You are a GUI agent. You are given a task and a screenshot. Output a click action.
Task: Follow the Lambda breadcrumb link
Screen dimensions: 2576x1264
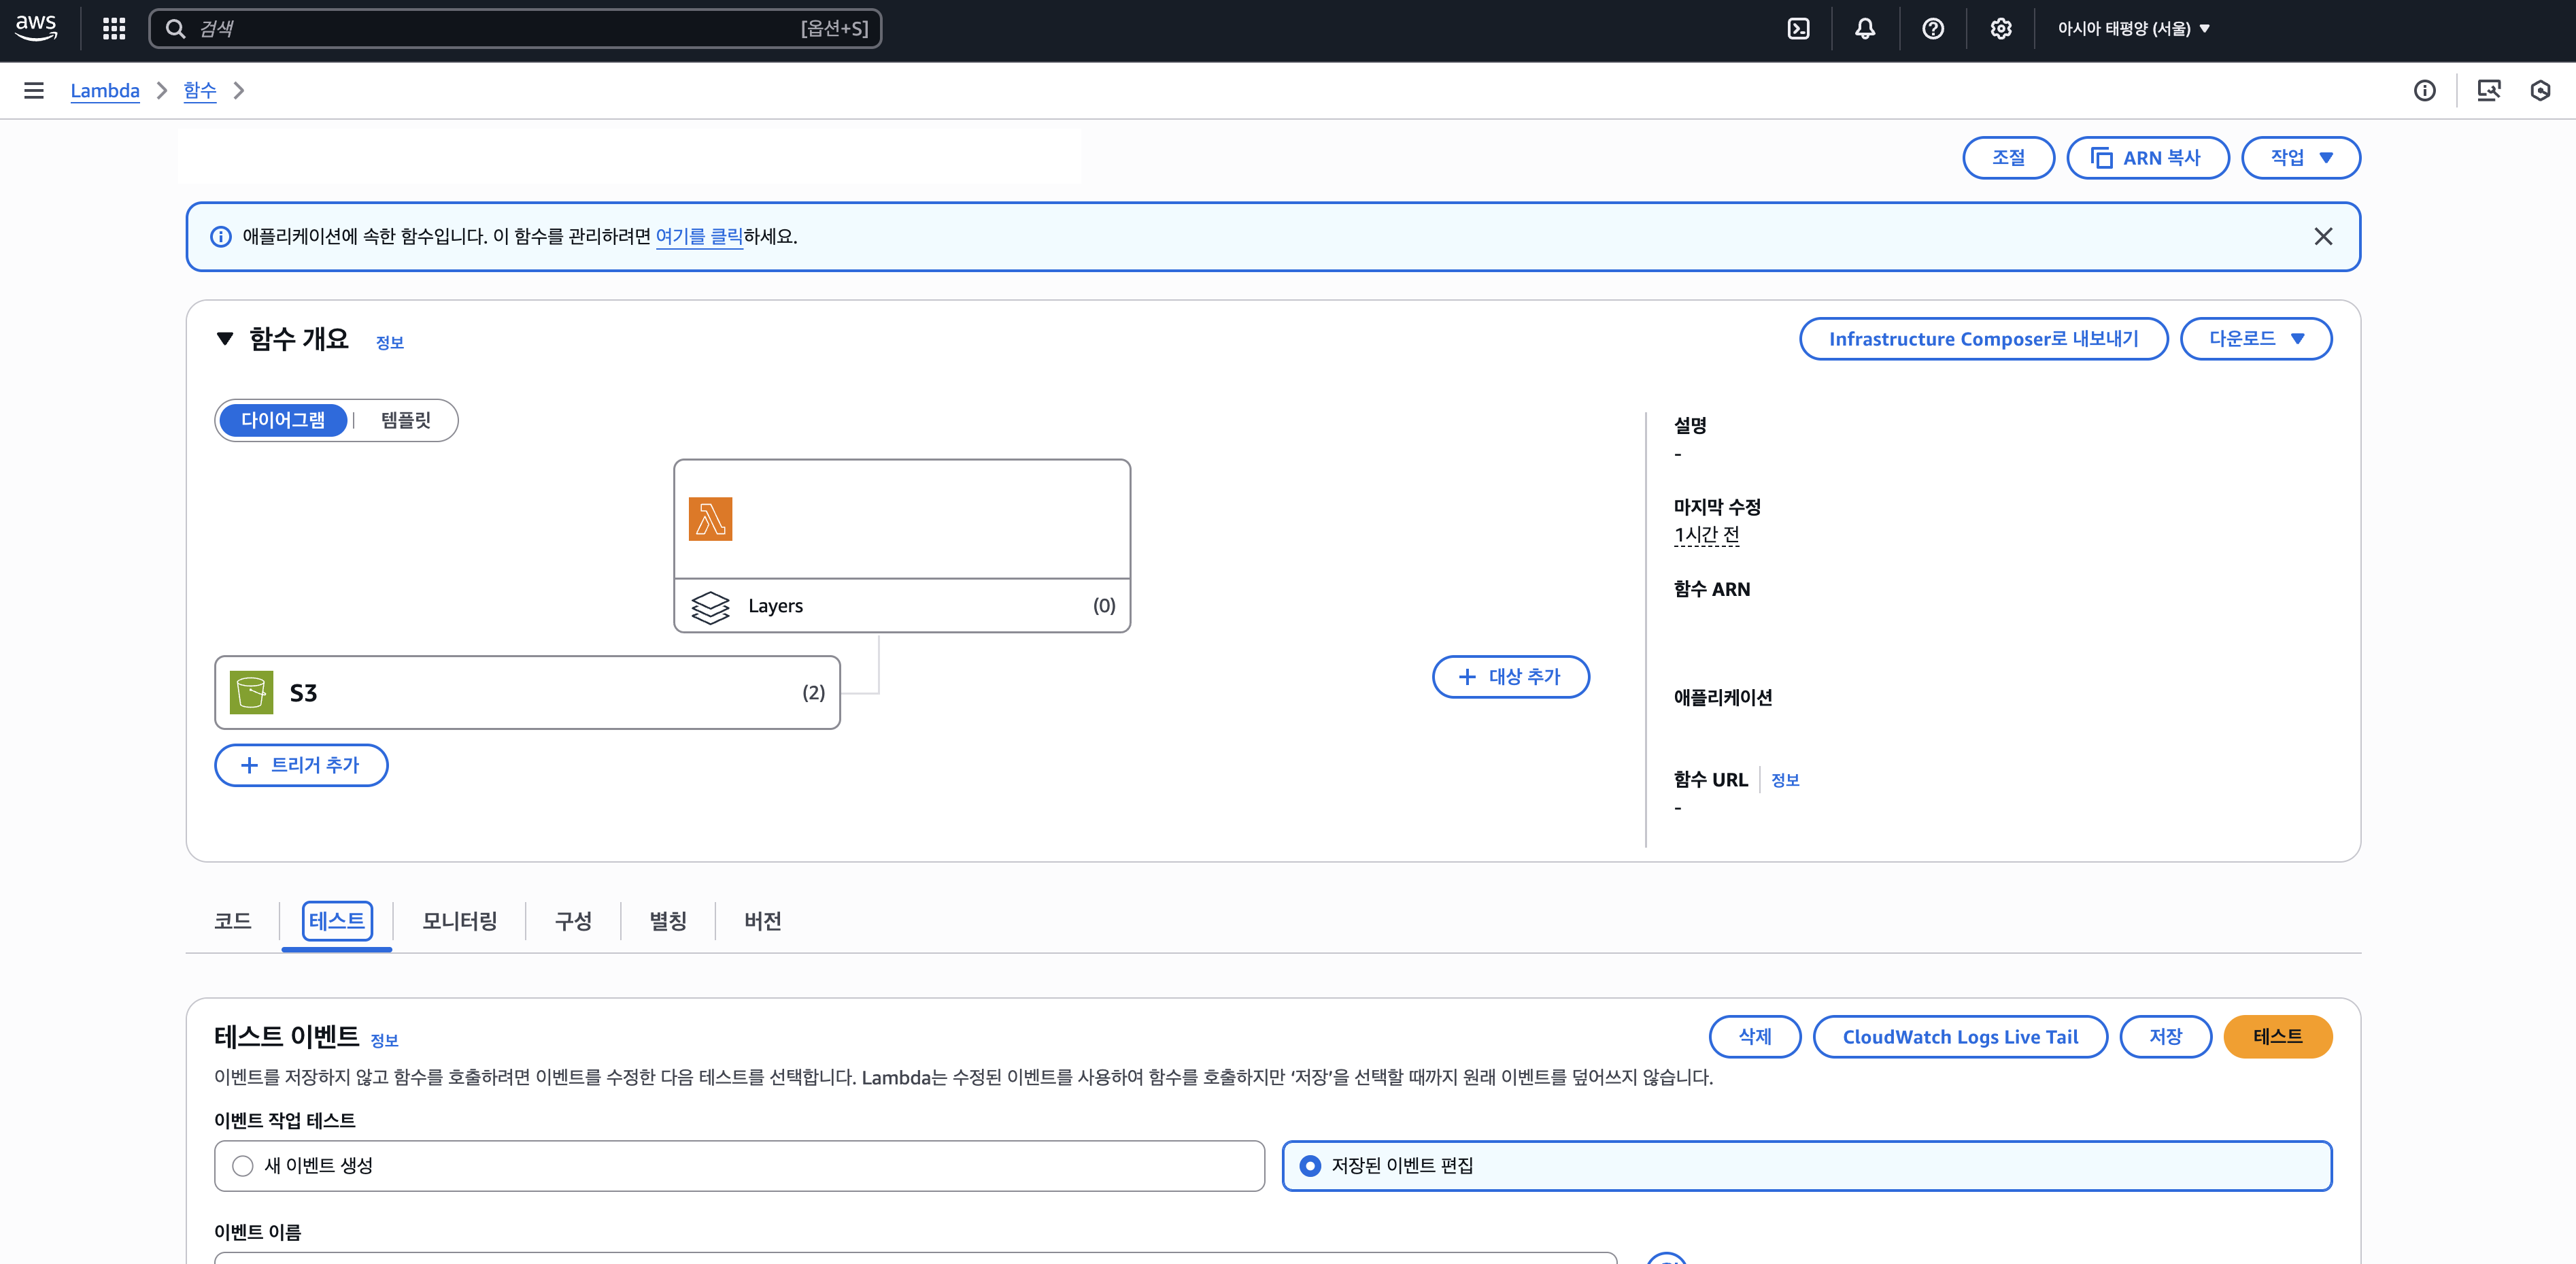[x=105, y=91]
